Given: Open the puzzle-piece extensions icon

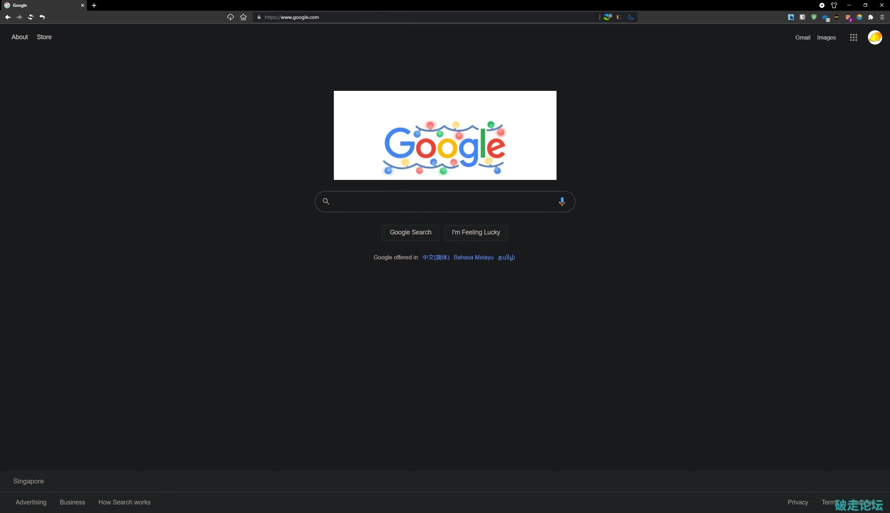Looking at the screenshot, I should (870, 17).
